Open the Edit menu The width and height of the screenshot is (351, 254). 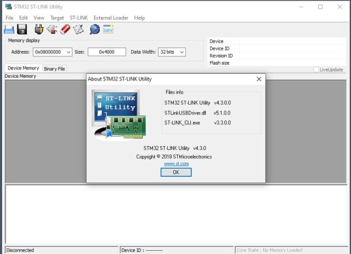click(x=23, y=18)
